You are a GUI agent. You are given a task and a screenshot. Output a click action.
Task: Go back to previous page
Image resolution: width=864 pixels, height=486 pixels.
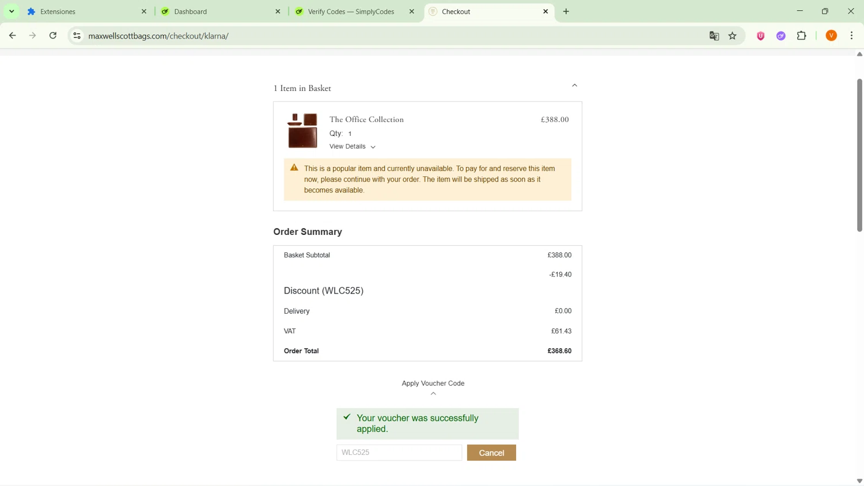[x=12, y=36]
